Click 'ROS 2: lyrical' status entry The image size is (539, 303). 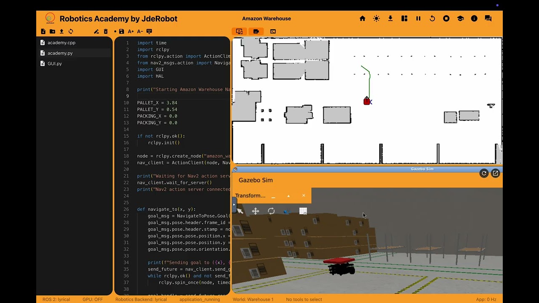(x=56, y=300)
